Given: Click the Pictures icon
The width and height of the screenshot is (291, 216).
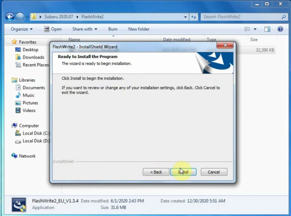Looking at the screenshot, I should (x=18, y=103).
